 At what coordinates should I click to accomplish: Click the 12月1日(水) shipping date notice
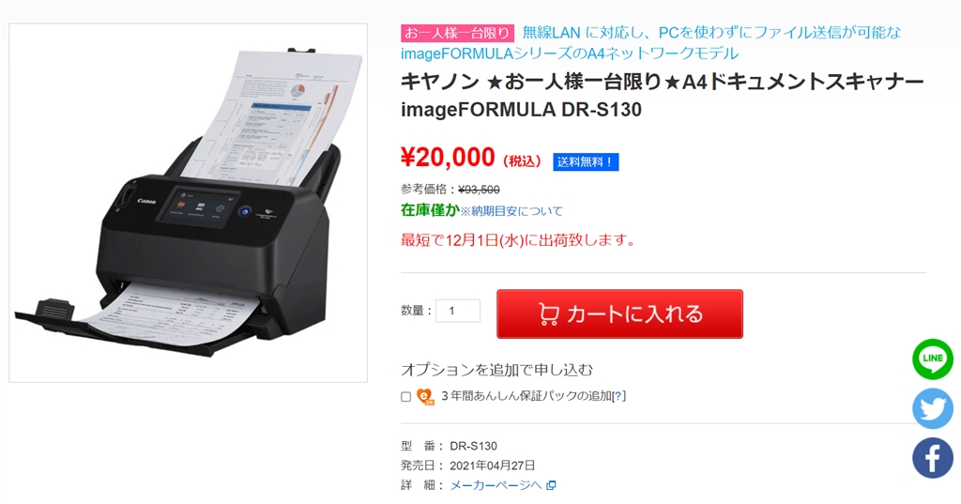click(517, 240)
